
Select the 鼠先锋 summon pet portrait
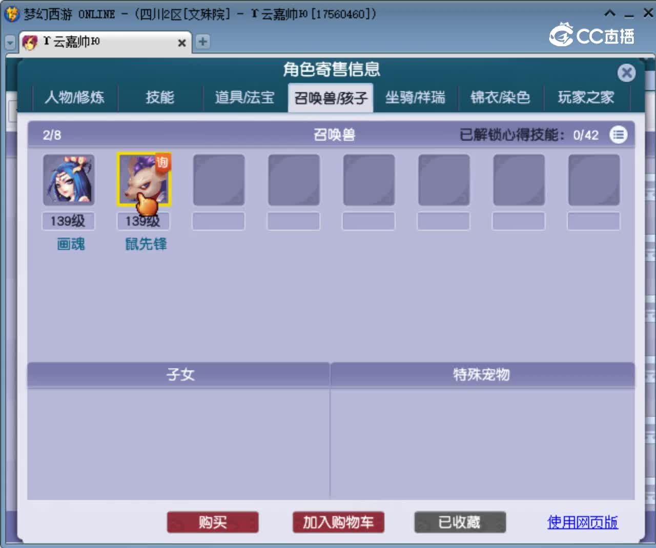(144, 180)
